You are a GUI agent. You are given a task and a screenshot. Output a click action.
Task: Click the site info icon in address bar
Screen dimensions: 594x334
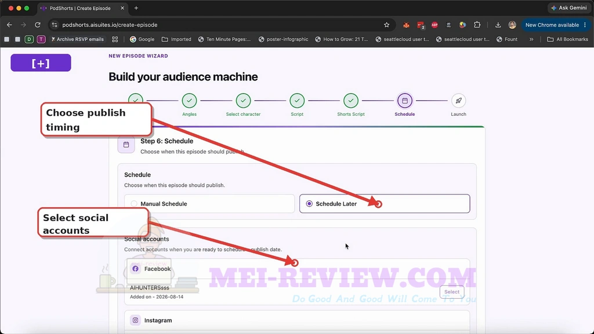[x=55, y=25]
